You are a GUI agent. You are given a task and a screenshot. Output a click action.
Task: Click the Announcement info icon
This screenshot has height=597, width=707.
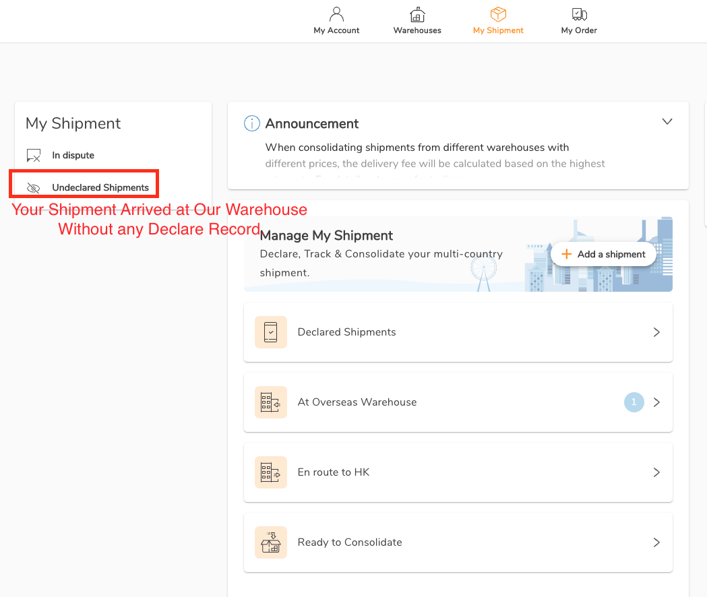[x=251, y=123]
